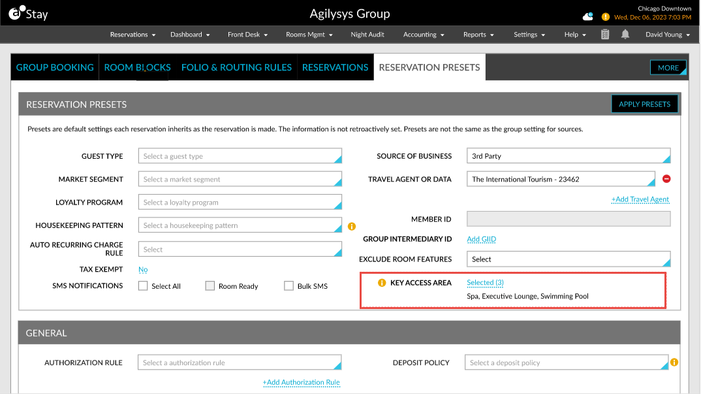The width and height of the screenshot is (701, 394).
Task: Open the Source of Business dropdown
Action: tap(569, 156)
